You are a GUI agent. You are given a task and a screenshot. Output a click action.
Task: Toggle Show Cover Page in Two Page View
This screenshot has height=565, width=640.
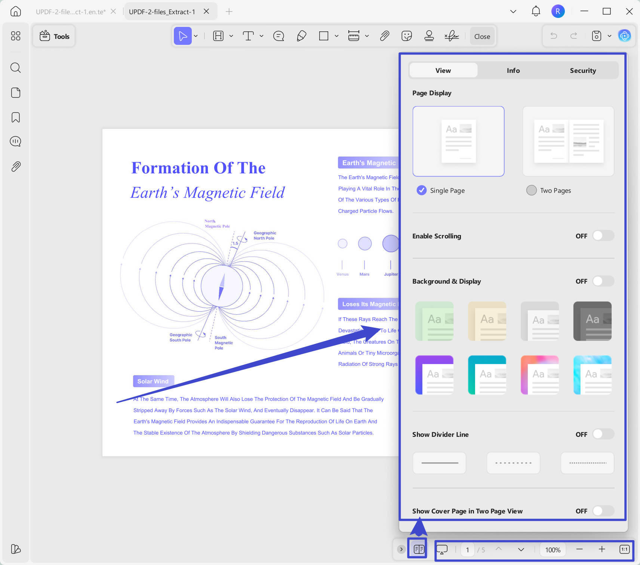pyautogui.click(x=603, y=511)
